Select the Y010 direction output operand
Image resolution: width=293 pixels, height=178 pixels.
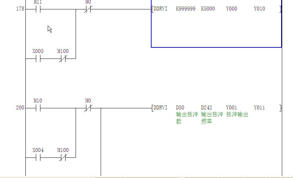tap(259, 9)
